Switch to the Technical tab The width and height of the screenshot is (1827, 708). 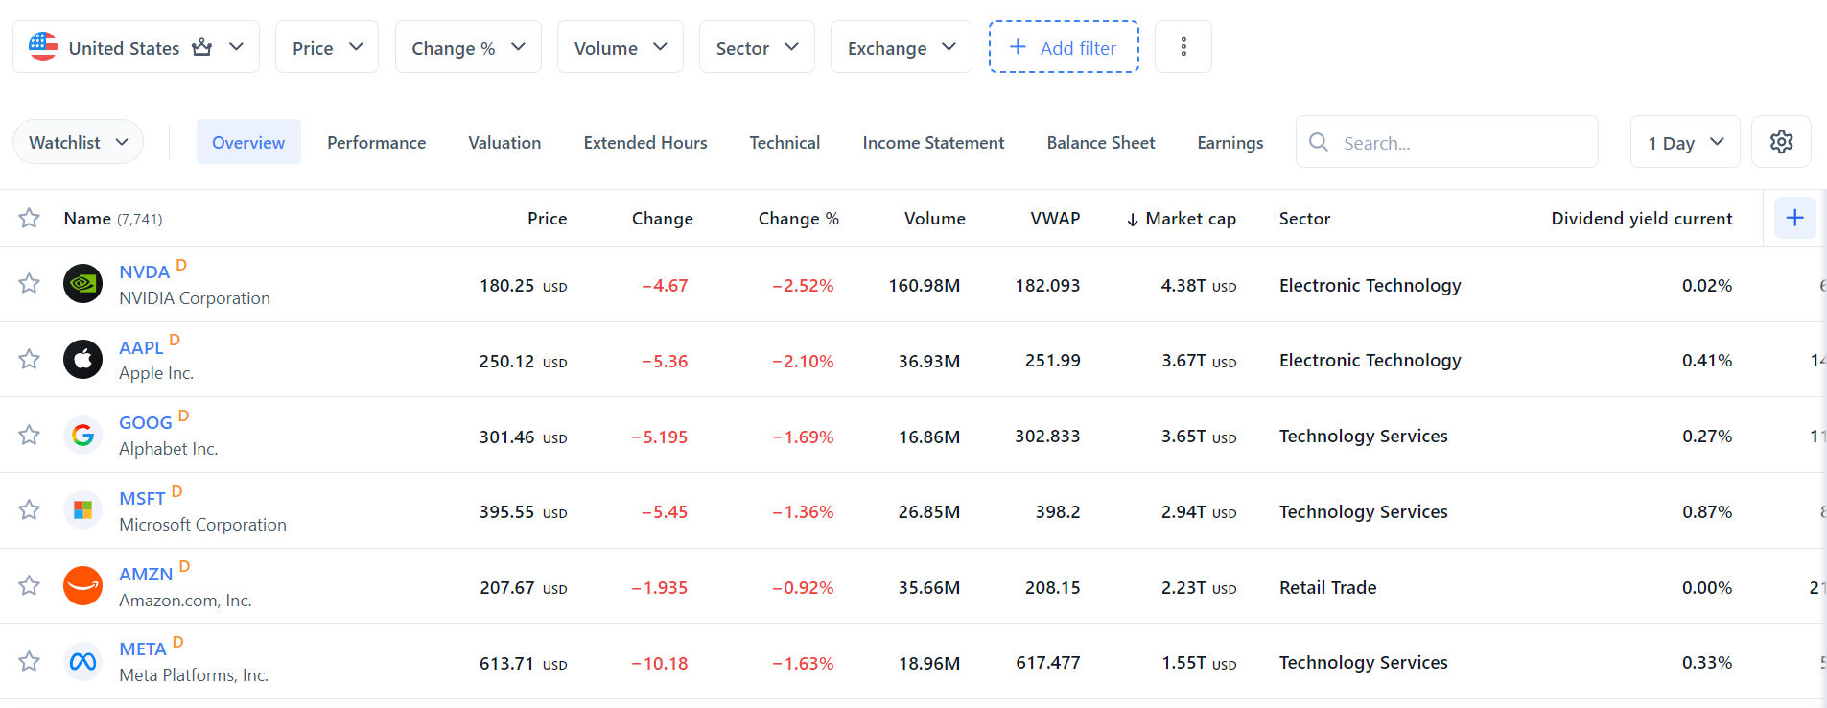tap(785, 142)
